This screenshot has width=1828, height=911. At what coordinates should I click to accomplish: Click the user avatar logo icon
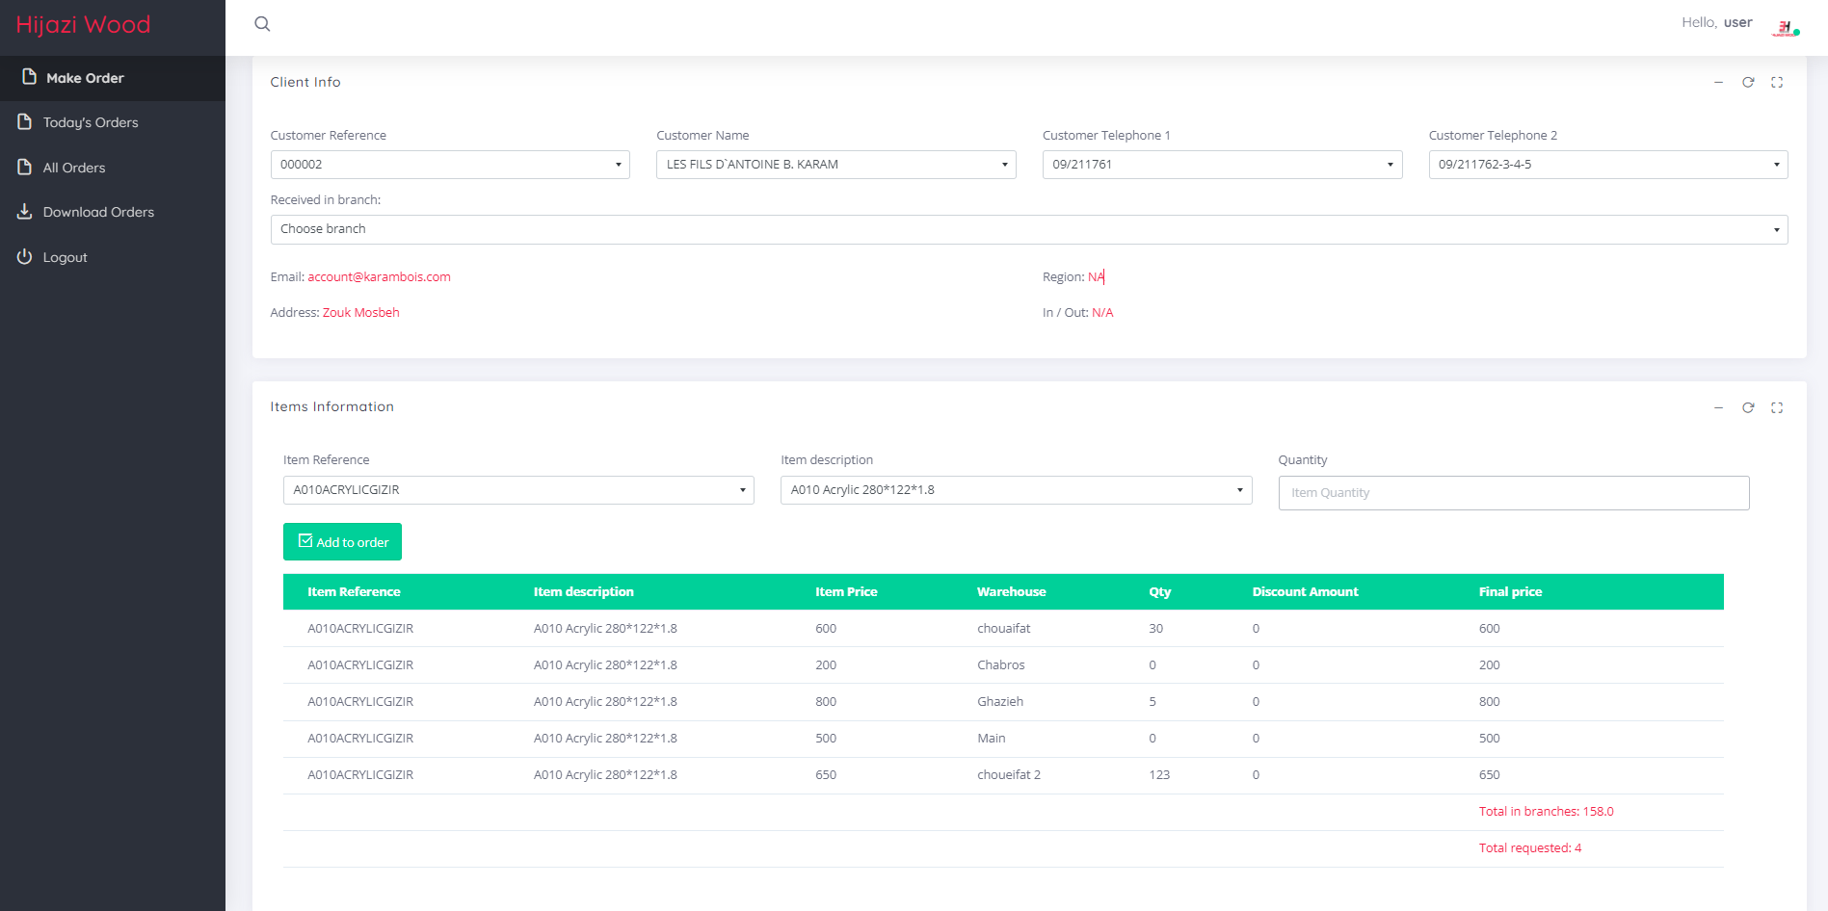[x=1785, y=27]
